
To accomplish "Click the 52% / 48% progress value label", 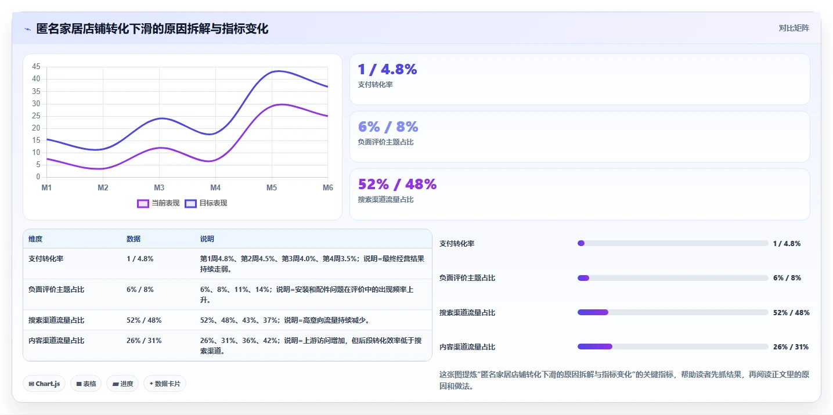I will (791, 312).
